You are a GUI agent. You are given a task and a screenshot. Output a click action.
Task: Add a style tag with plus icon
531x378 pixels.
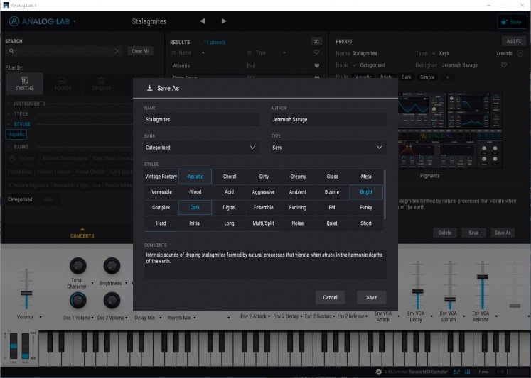(447, 77)
